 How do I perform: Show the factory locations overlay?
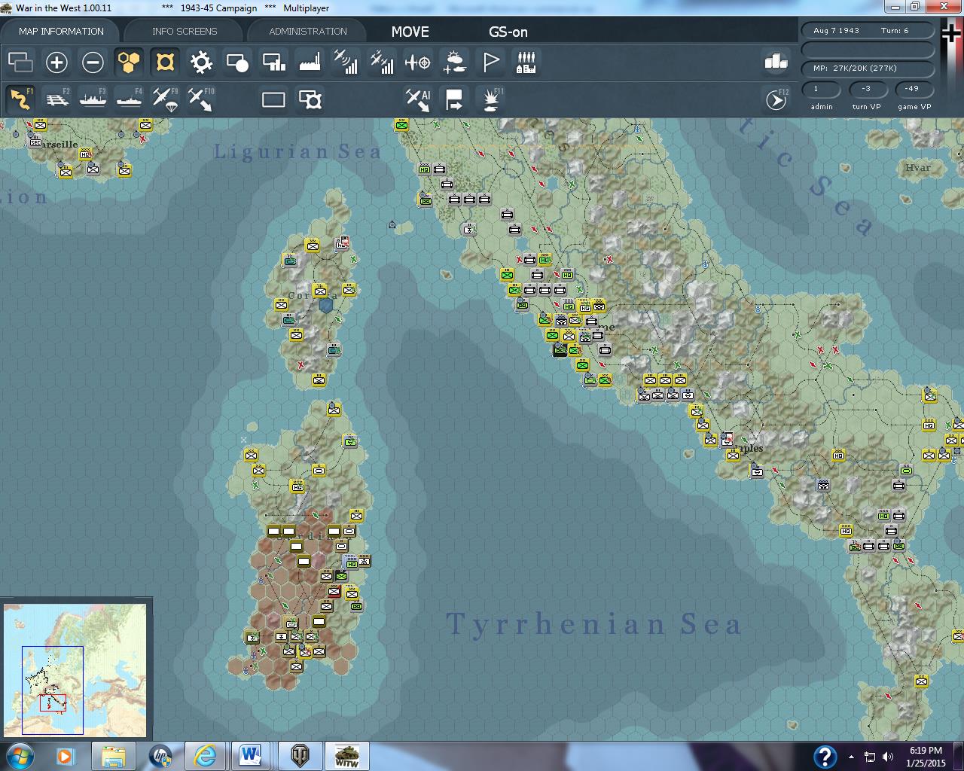coord(310,62)
